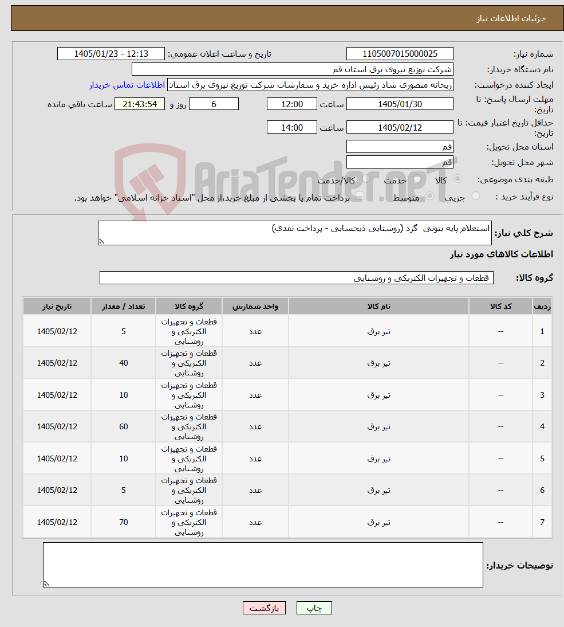Click quantity 60 in row 4
The height and width of the screenshot is (627, 564).
(124, 426)
